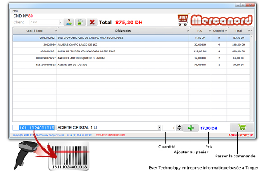Click the red Total 875,20 DH amount
The height and width of the screenshot is (171, 266).
click(x=129, y=23)
